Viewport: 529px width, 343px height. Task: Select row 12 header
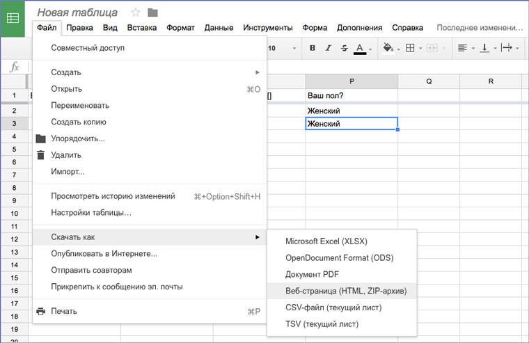point(14,239)
